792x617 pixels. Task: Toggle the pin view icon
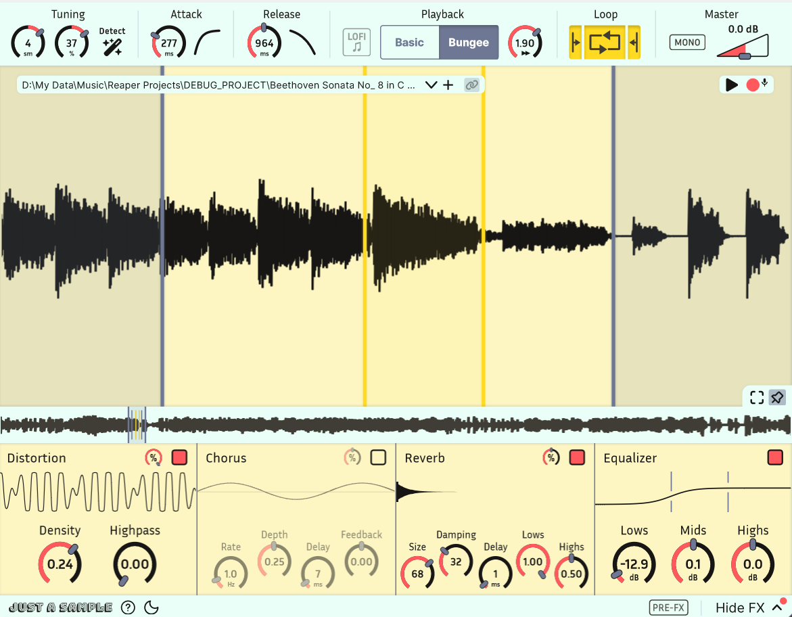(777, 398)
